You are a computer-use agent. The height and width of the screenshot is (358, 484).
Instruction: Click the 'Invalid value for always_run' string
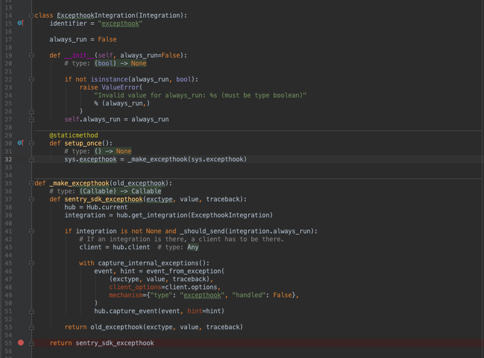tap(200, 95)
